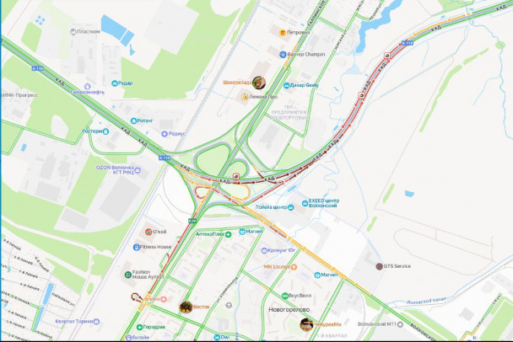Open the Fitness House marker icon

[137, 248]
